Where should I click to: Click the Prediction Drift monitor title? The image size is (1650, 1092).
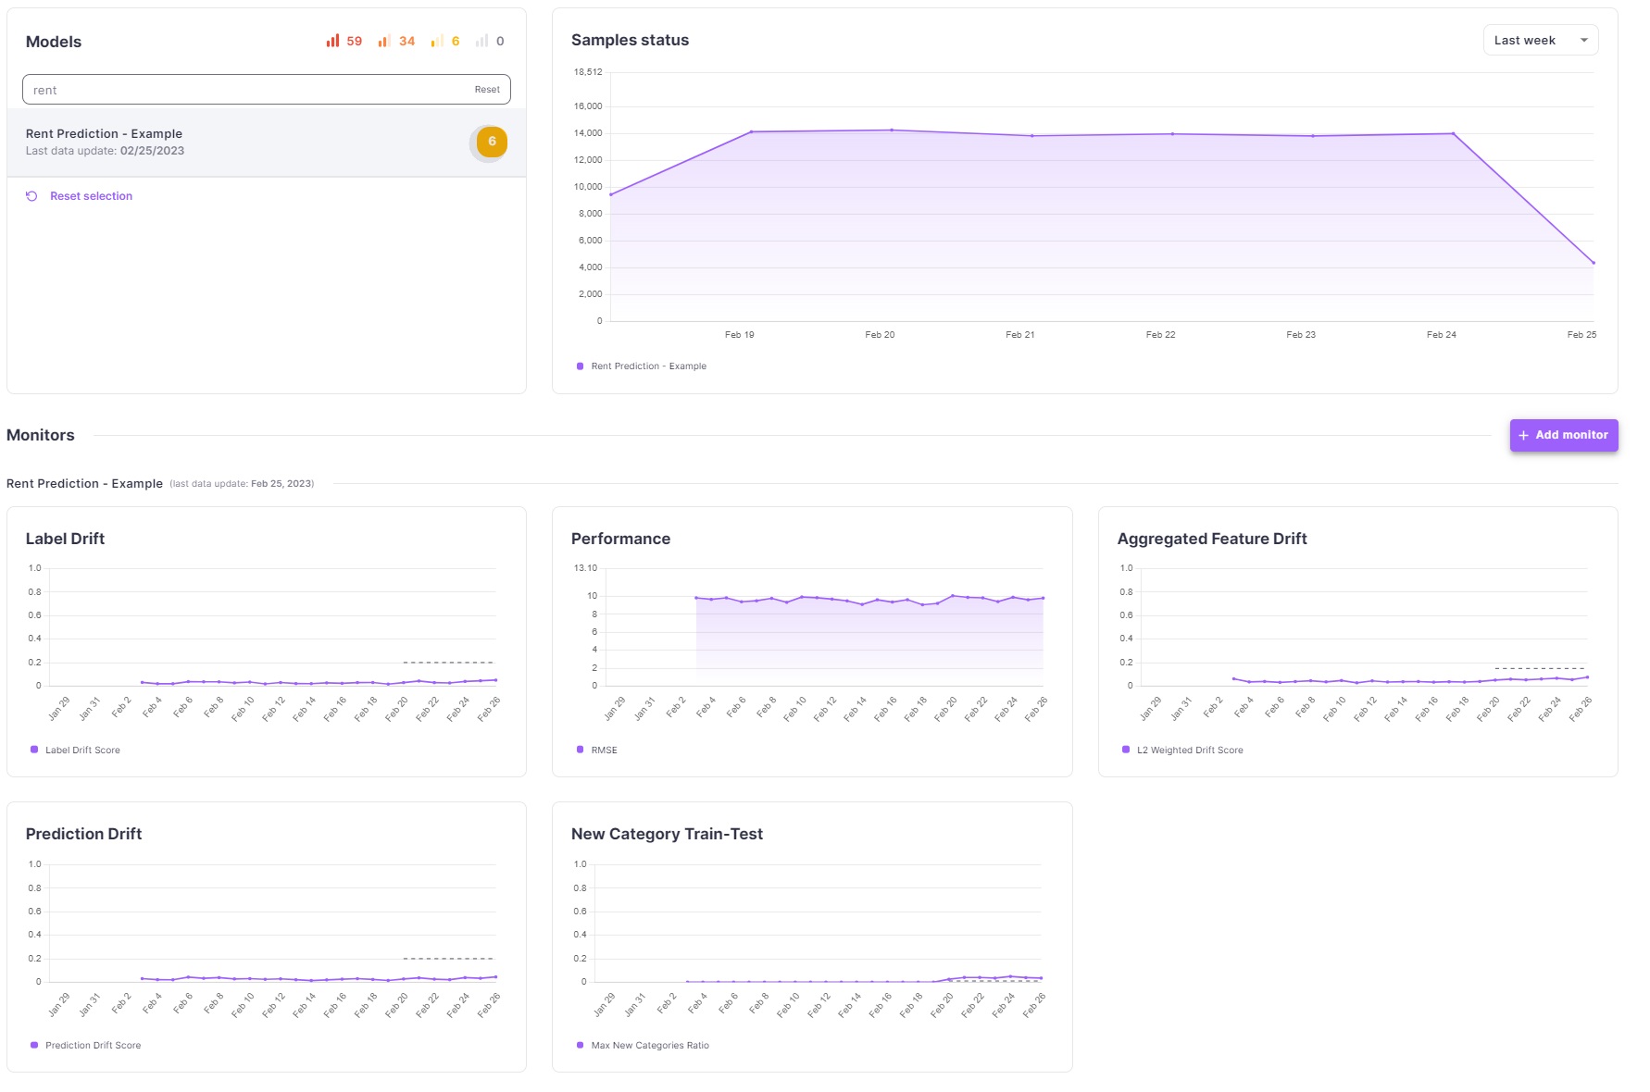83,834
